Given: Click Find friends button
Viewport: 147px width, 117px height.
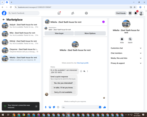Looking at the screenshot, I should 121,13.
